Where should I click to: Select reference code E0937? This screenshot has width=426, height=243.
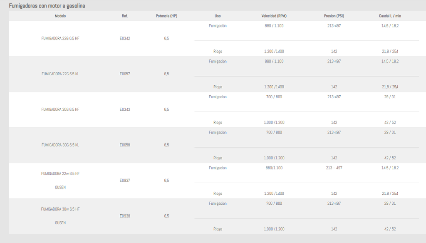click(125, 181)
